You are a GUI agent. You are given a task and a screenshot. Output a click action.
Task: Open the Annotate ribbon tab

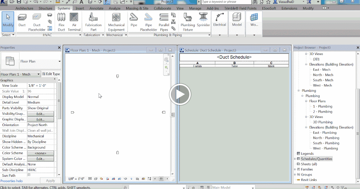96,8
